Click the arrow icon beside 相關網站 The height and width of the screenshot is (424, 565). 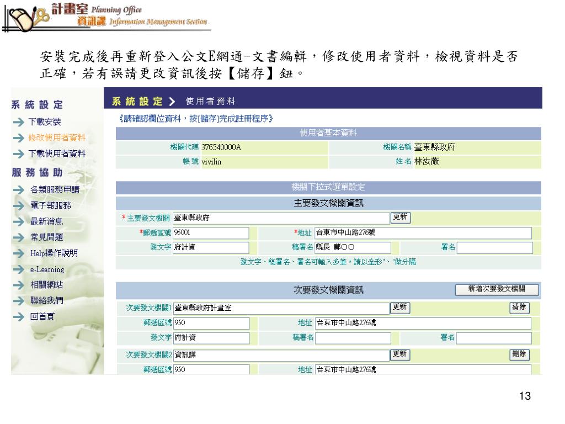coord(18,285)
